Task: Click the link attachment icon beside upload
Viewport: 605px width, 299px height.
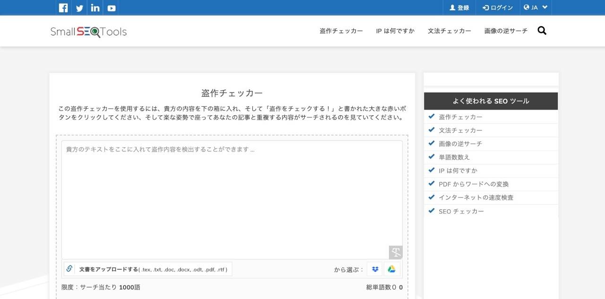Action: point(69,269)
